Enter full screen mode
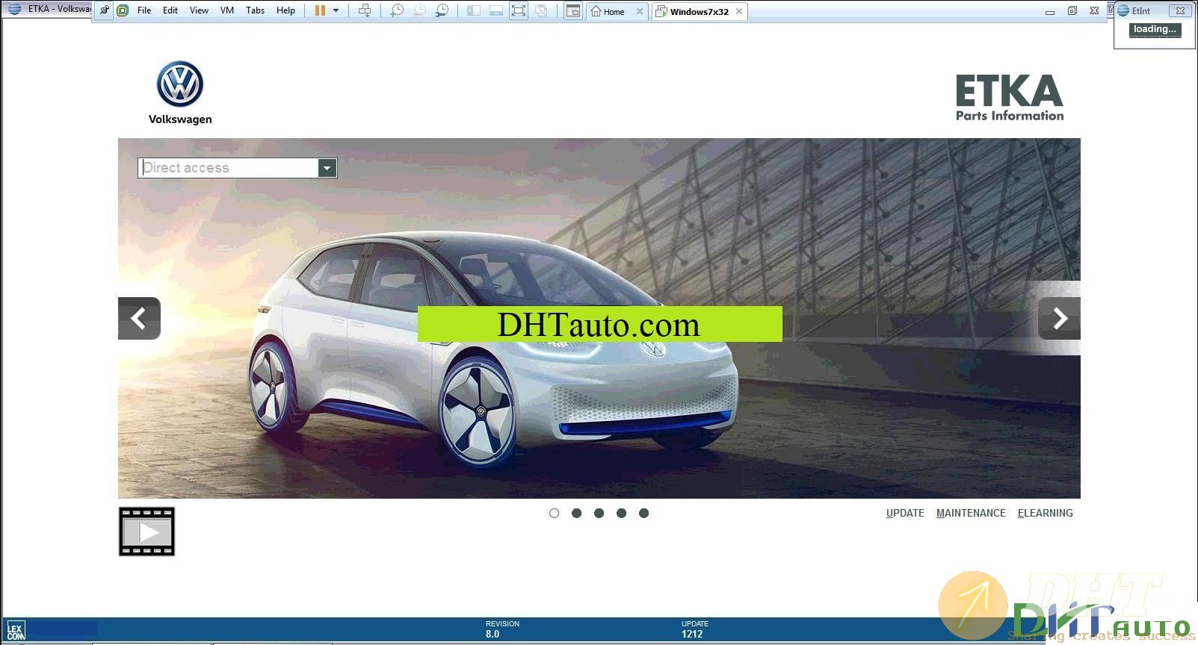1198x645 pixels. (519, 10)
